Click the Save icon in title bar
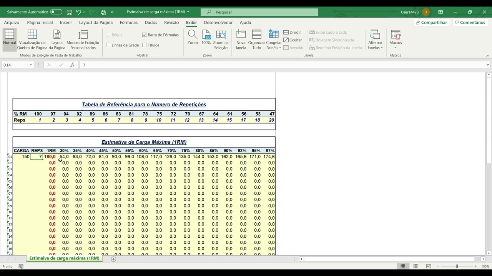Screen dimensions: 492x276 (x=70, y=12)
